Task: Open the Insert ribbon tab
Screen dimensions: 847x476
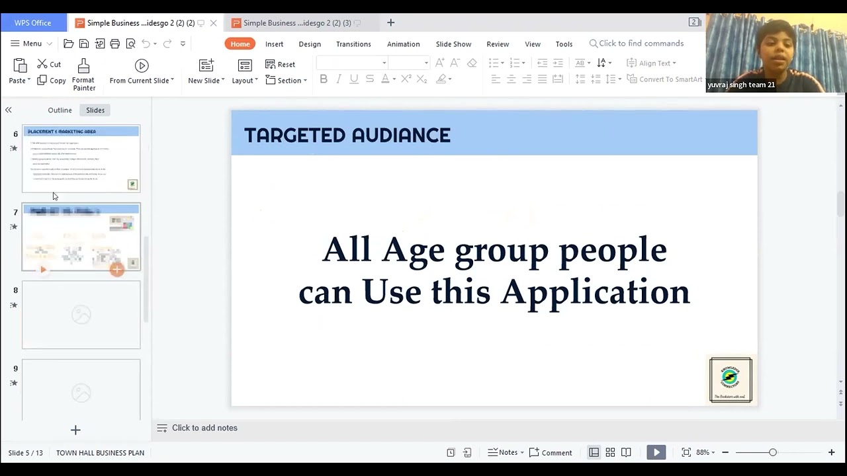Action: [x=274, y=44]
